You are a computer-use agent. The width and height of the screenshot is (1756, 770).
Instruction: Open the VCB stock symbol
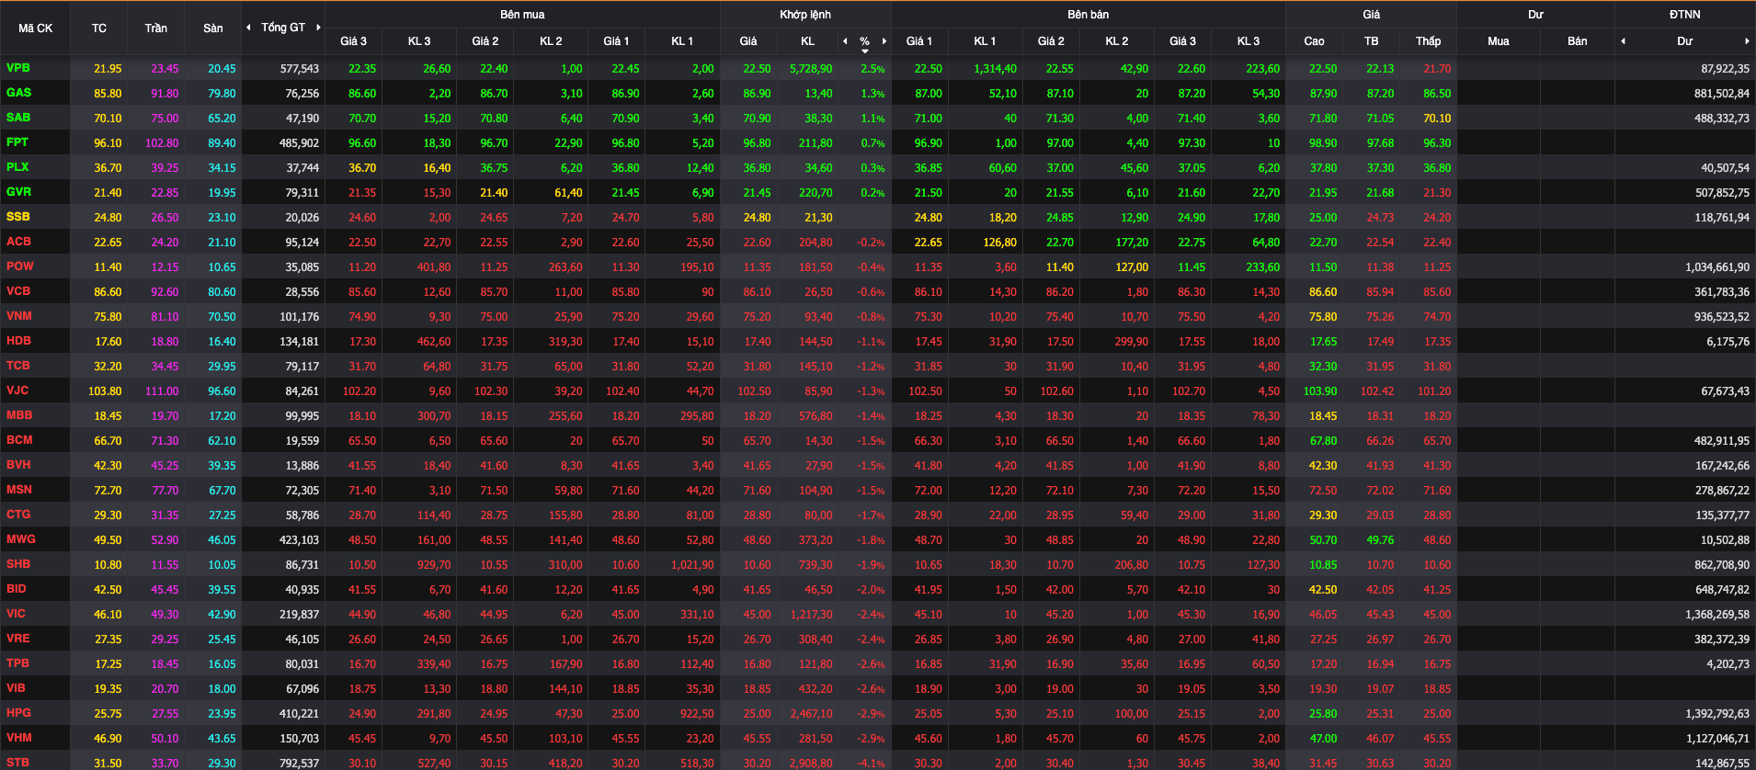(x=18, y=291)
